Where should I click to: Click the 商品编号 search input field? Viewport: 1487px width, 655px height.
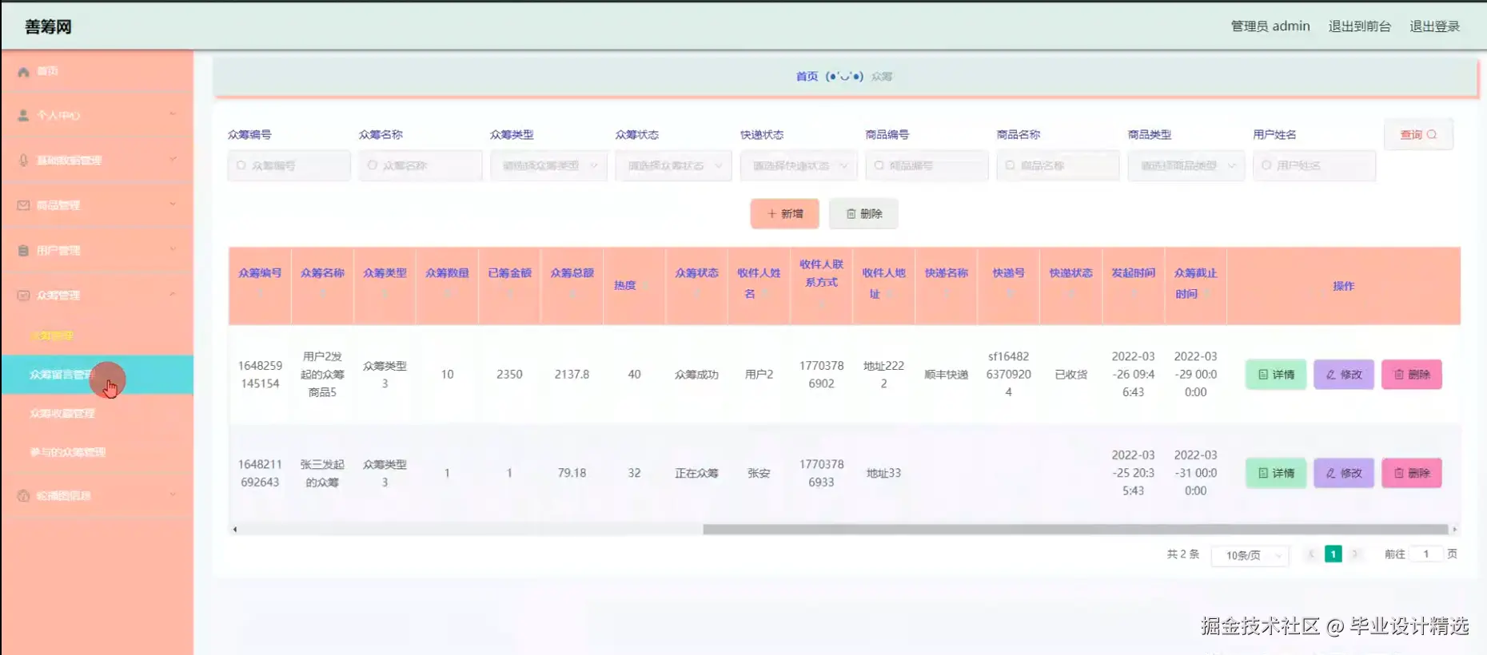point(927,165)
